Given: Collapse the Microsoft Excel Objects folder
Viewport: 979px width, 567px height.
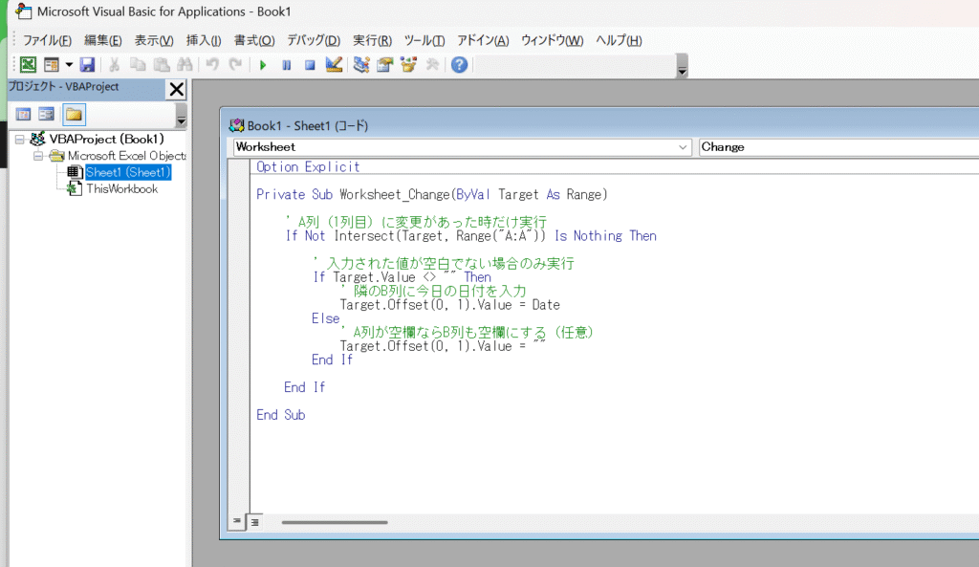Looking at the screenshot, I should 38,156.
